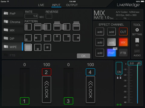Select the middle-left box pattern
This screenshot has height=108, width=145.
coord(38,38)
